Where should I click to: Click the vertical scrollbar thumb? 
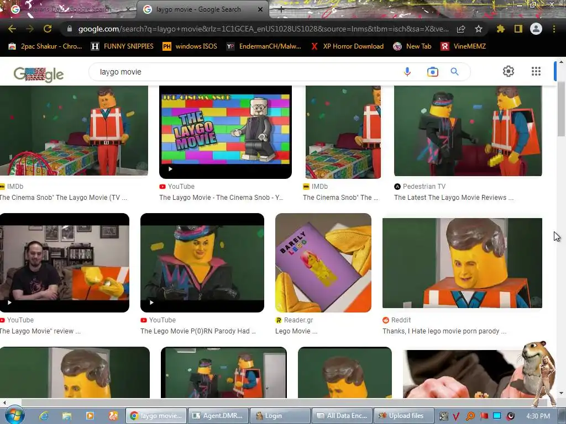pyautogui.click(x=561, y=109)
